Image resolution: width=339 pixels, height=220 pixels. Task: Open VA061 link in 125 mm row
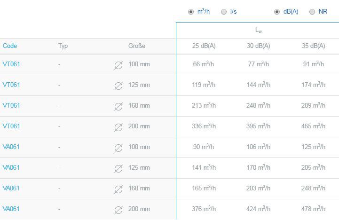point(11,167)
